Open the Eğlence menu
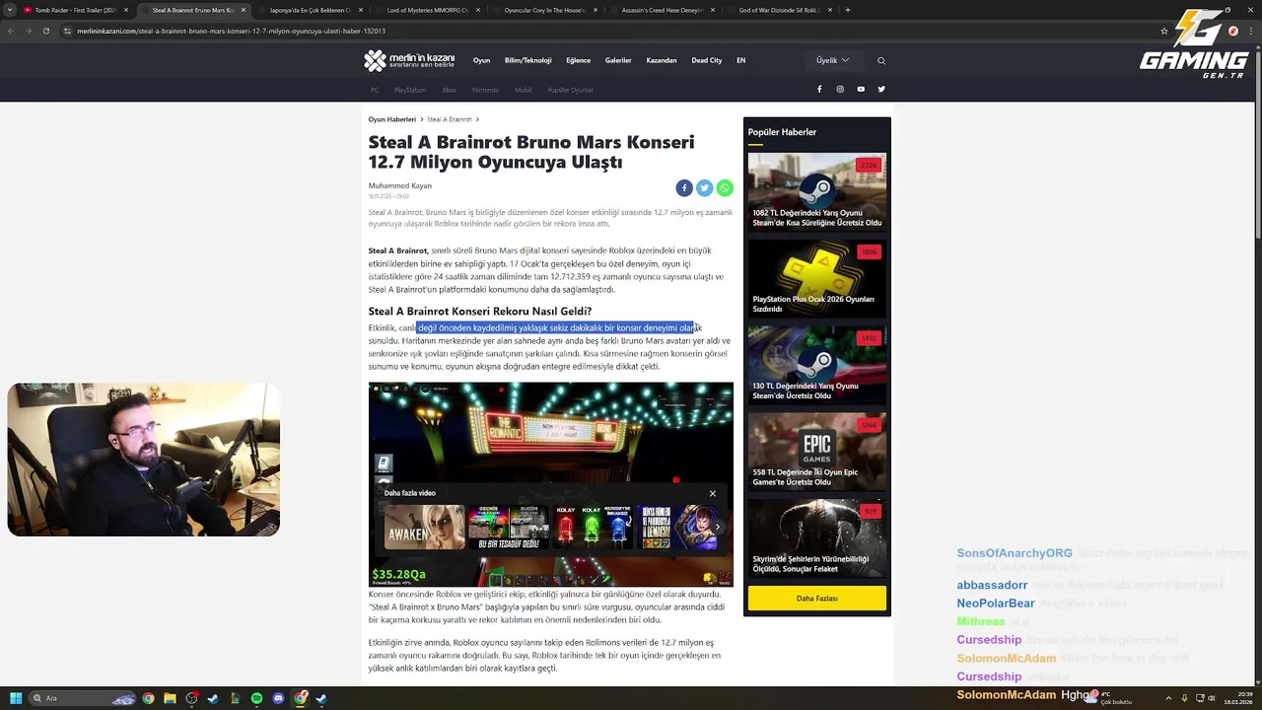The width and height of the screenshot is (1262, 710). 578,60
